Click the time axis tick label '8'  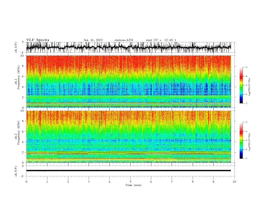(x=193, y=182)
